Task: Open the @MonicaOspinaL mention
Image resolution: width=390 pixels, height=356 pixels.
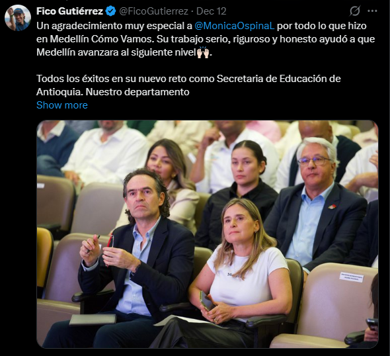Action: (234, 26)
